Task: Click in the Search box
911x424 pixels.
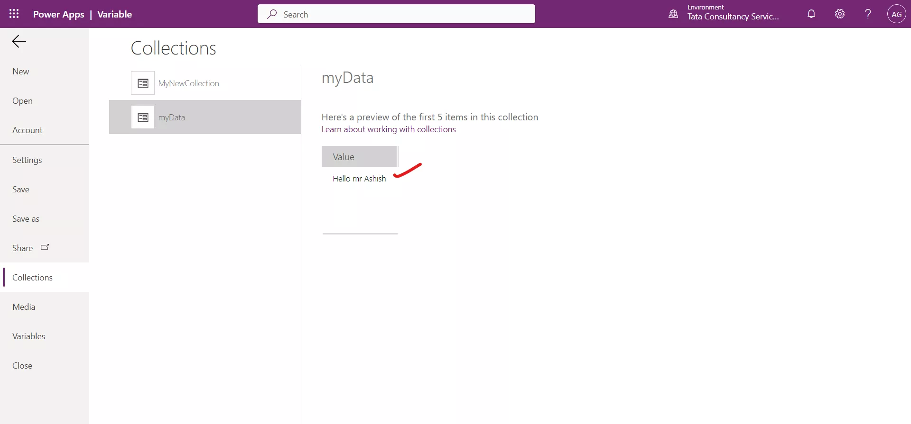Action: point(396,14)
